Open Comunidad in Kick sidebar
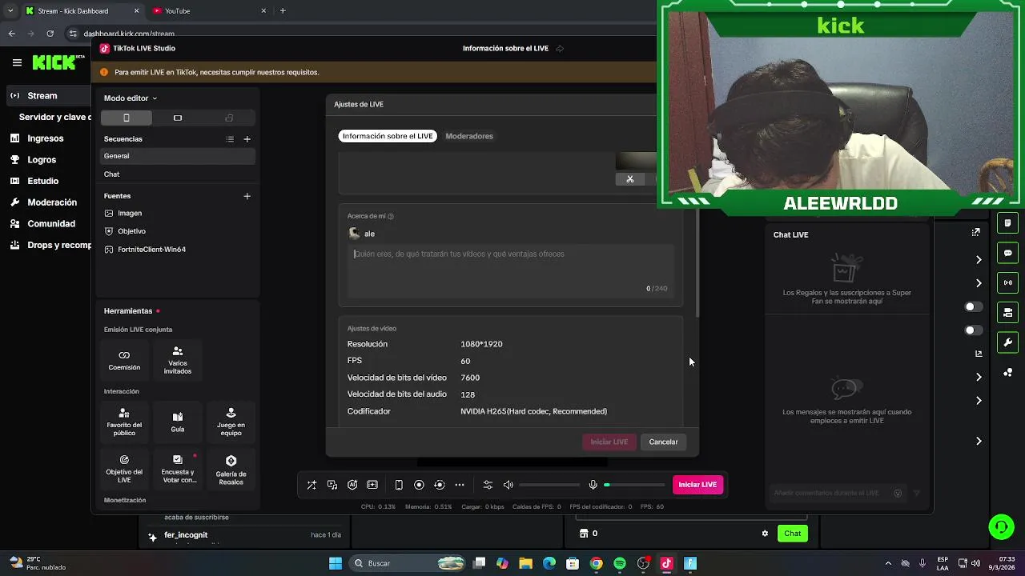 [x=51, y=224]
